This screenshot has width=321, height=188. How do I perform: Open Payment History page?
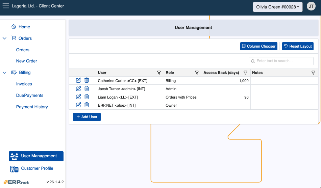32,107
